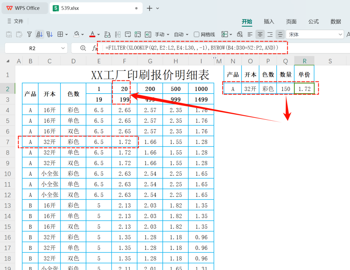This screenshot has height=270, width=350.
Task: Click the 产品 header in column B
Action: 30,94
